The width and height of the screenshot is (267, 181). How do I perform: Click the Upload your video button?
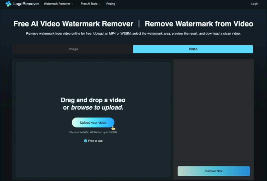(93, 123)
